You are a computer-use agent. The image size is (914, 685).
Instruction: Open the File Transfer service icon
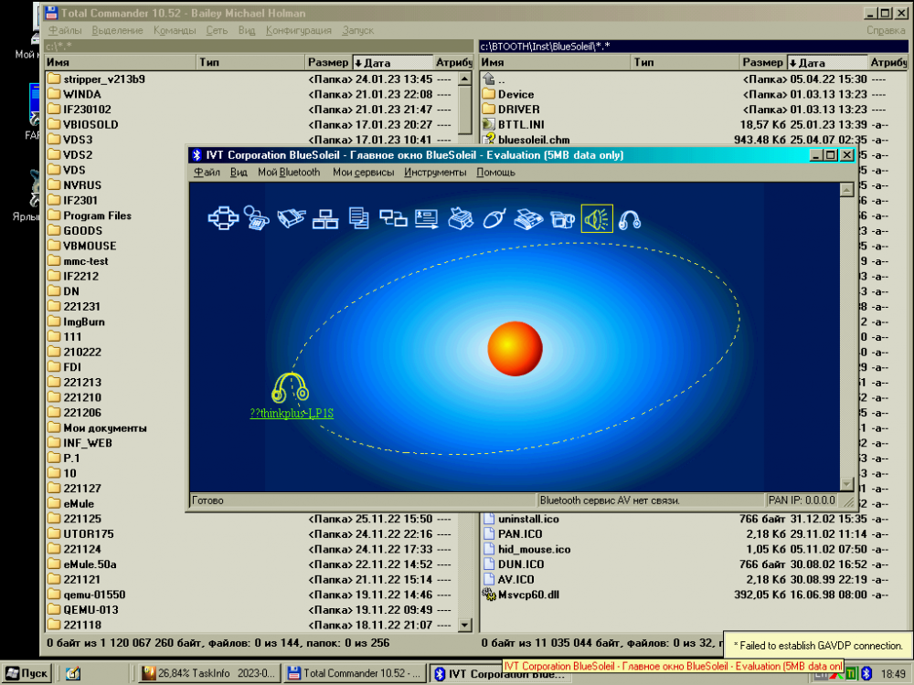[359, 218]
